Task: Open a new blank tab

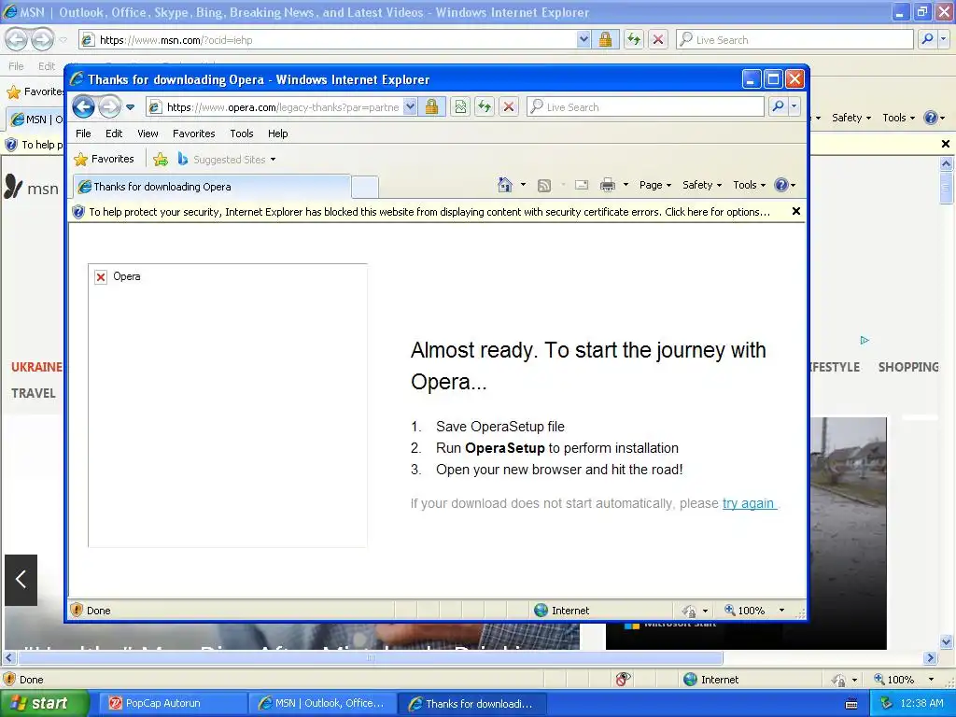Action: point(365,187)
